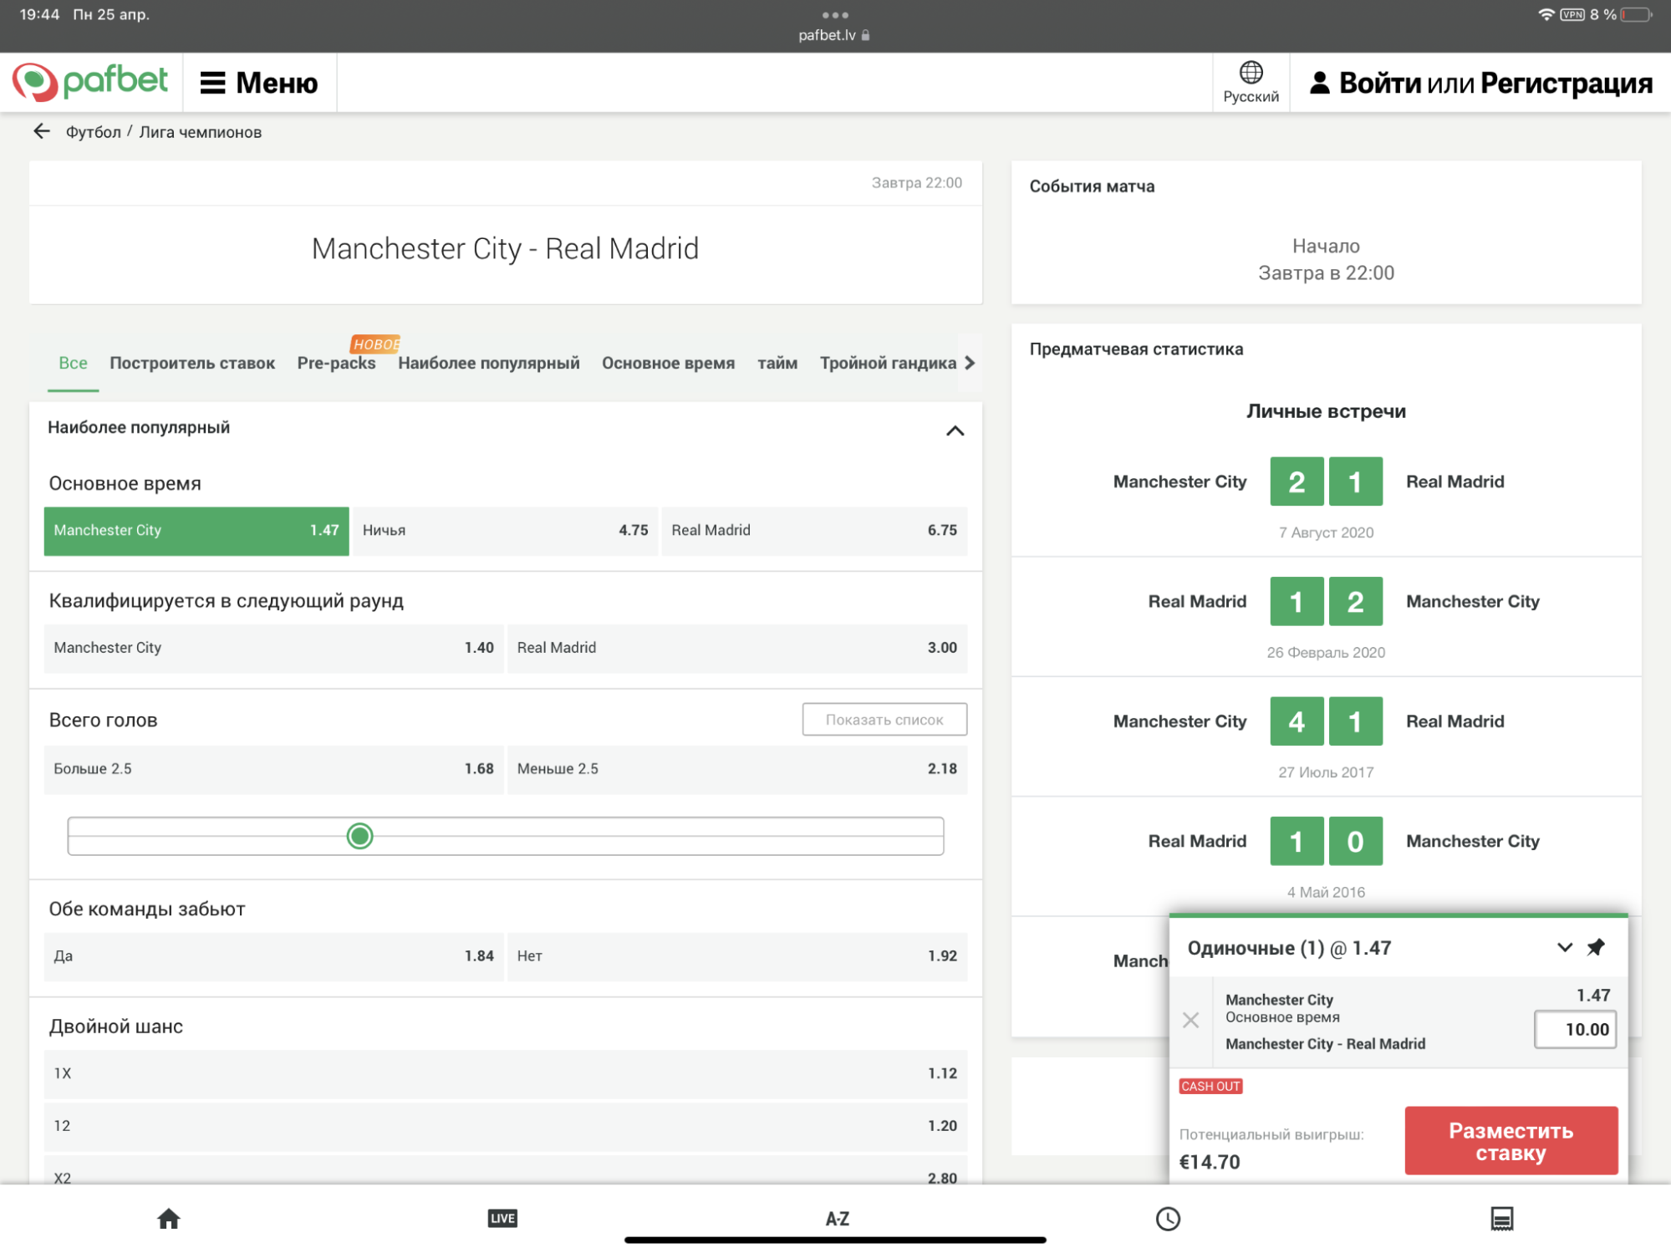Select both teams score Да 1.84

click(274, 956)
